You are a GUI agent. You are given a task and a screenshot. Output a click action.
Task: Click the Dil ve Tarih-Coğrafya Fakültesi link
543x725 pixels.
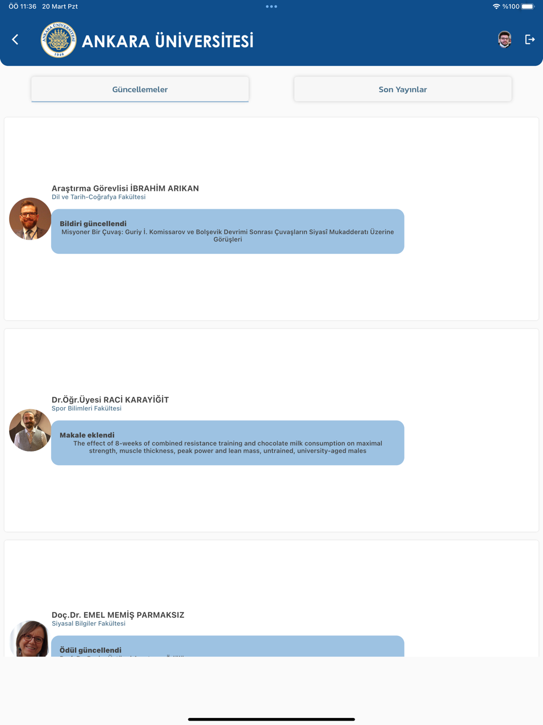[99, 197]
